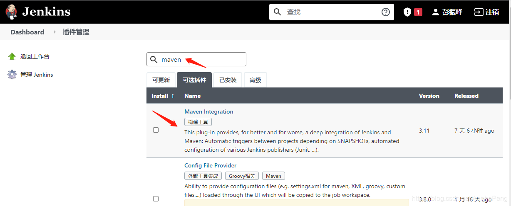The image size is (511, 206).
Task: Open the security shield warning icon
Action: coord(407,12)
